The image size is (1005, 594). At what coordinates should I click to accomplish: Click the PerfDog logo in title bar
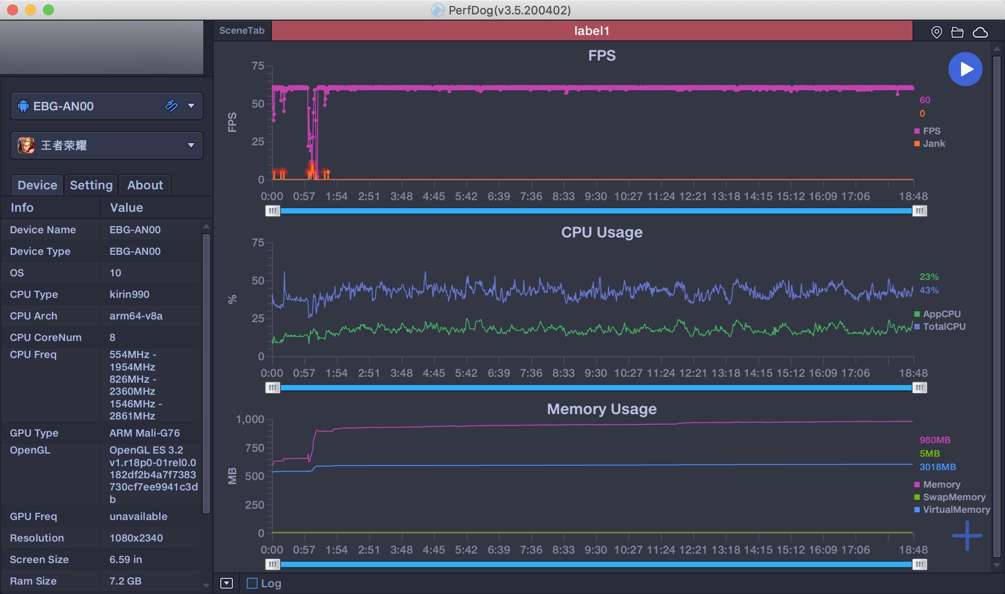(x=437, y=10)
